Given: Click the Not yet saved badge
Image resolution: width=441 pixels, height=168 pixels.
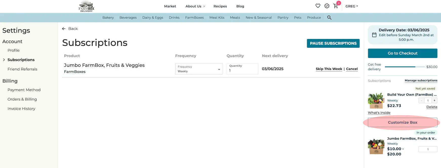Looking at the screenshot, I should point(425,89).
